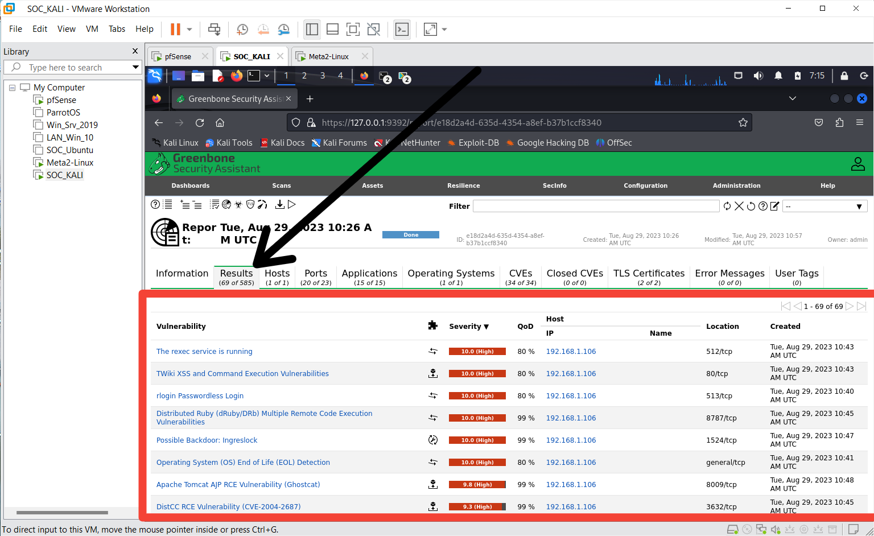Open terminal launcher dropdown arrow
Viewport: 874px width, 536px height.
[x=267, y=76]
